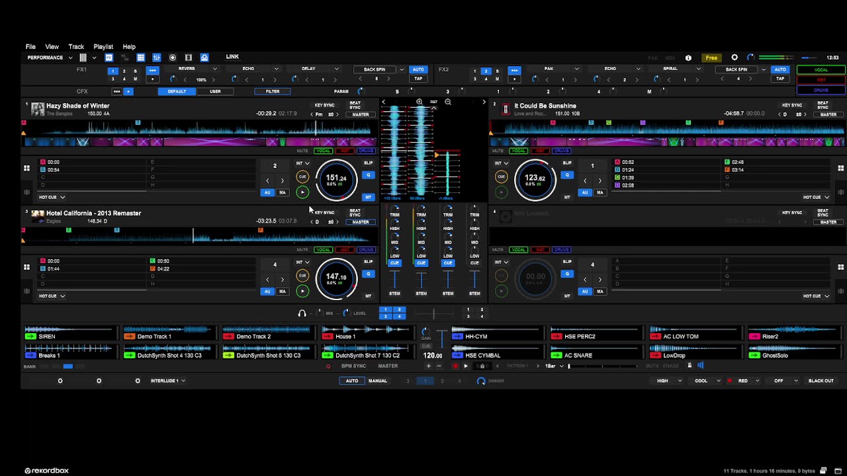Screen dimensions: 847x476
Task: Open the settings gear icon
Action: pyautogui.click(x=735, y=58)
